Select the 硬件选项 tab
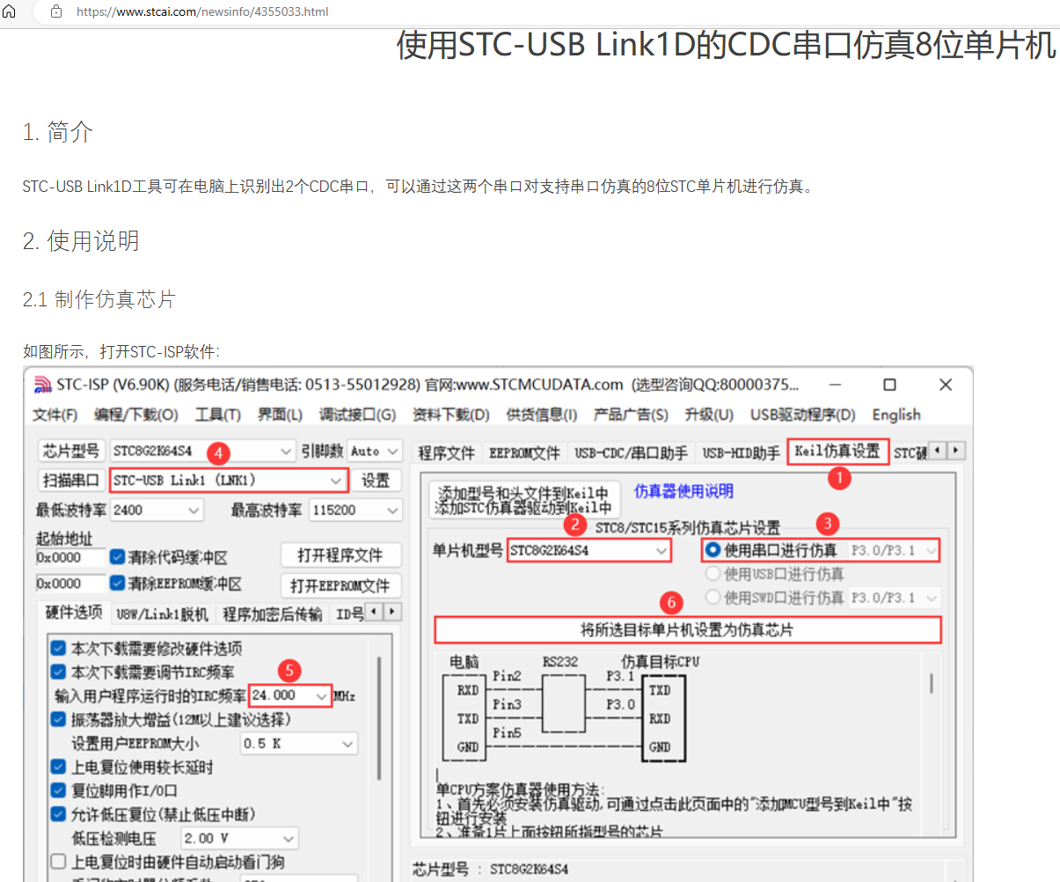 pos(74,613)
